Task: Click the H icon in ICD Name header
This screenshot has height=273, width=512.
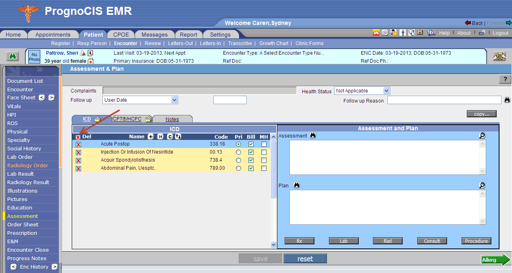Action: pyautogui.click(x=160, y=137)
